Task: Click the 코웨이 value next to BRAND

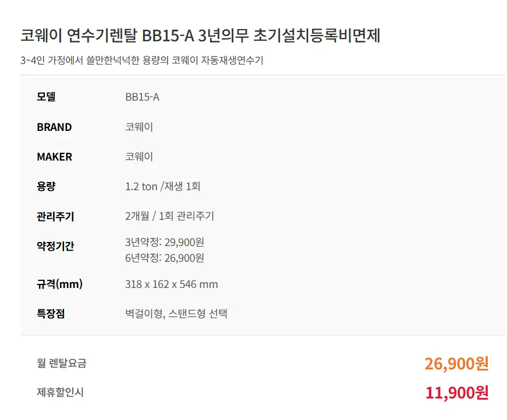Action: (x=139, y=127)
